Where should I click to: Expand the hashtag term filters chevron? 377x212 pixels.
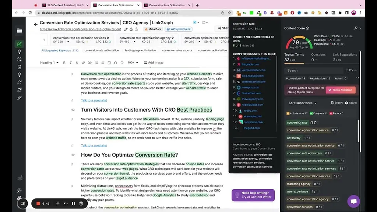(x=357, y=78)
